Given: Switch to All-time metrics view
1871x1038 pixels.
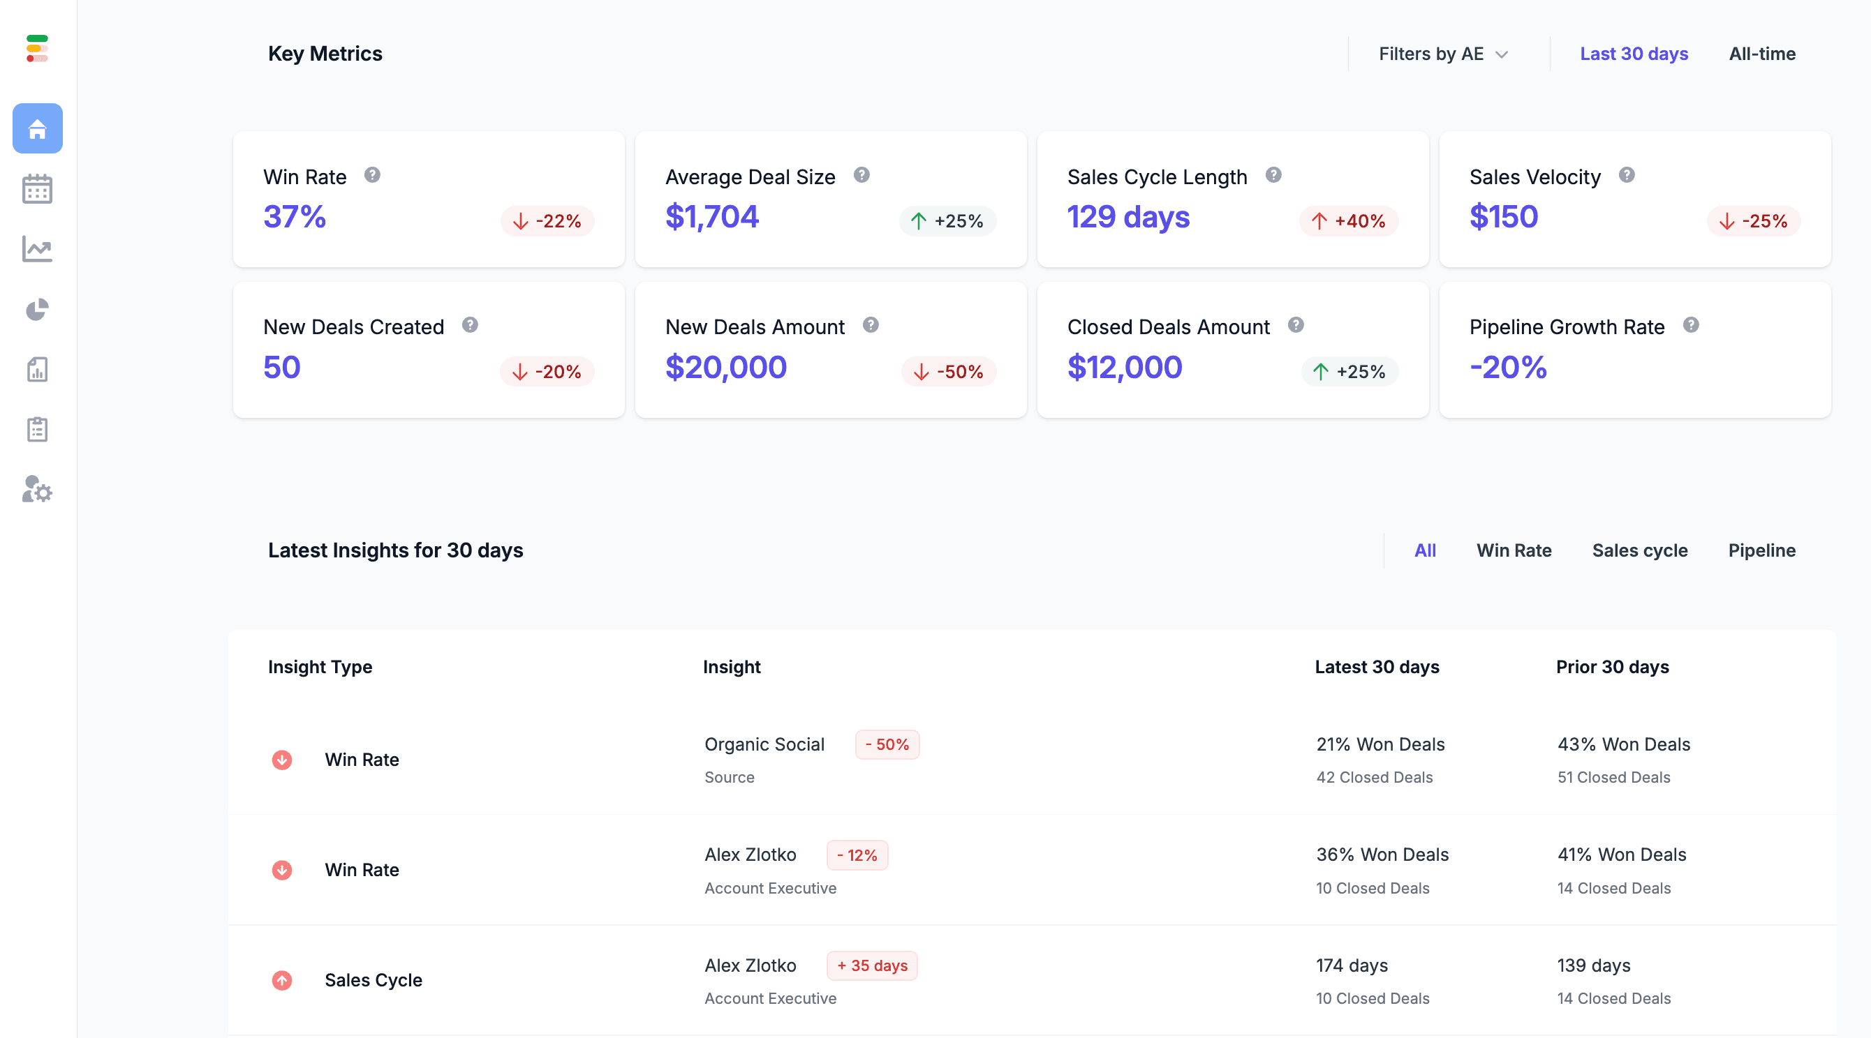Looking at the screenshot, I should [x=1762, y=54].
